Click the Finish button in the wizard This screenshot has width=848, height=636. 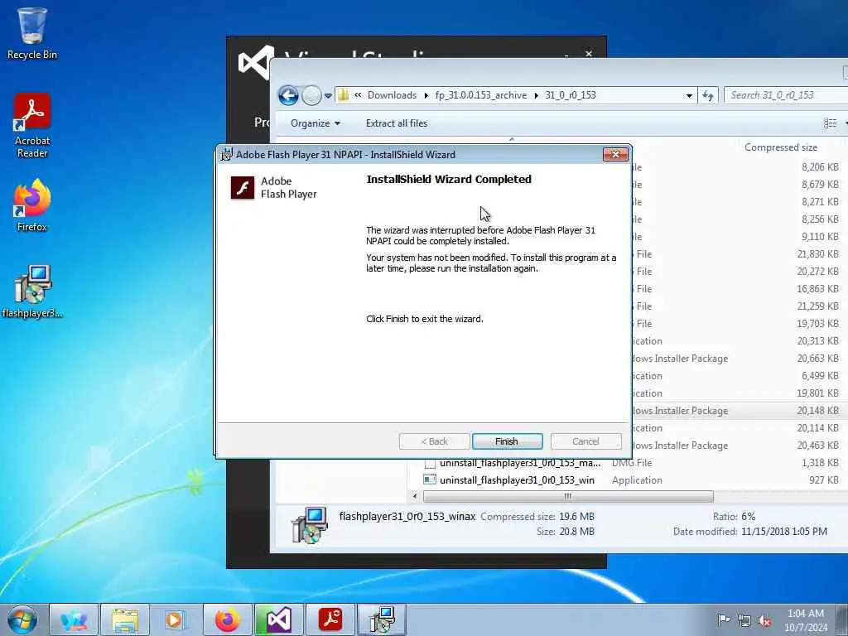(x=507, y=441)
